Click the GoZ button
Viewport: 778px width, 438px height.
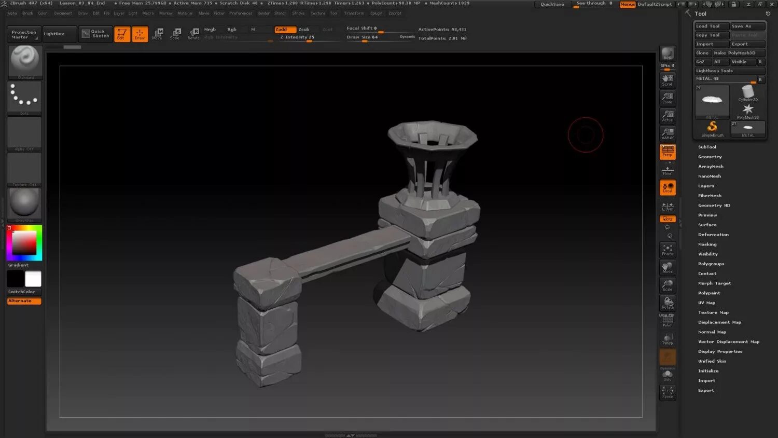click(x=703, y=62)
